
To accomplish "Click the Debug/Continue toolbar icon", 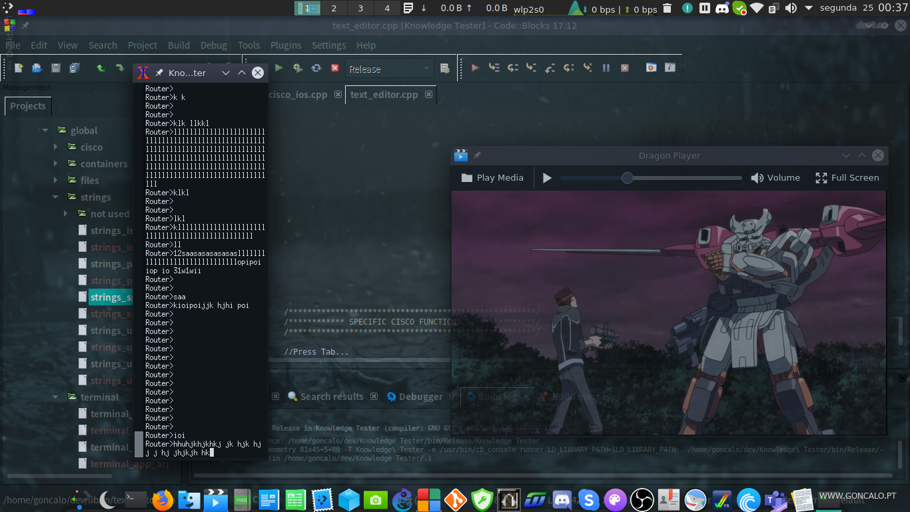I will pyautogui.click(x=475, y=68).
